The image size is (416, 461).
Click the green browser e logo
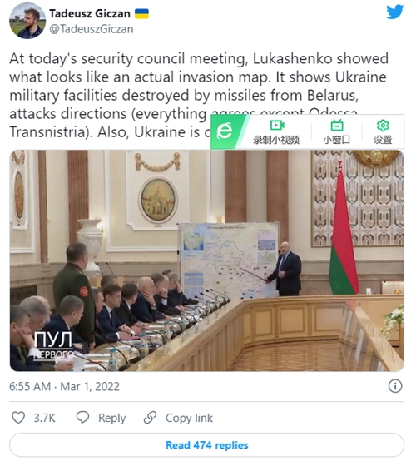[225, 131]
